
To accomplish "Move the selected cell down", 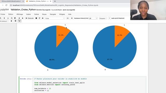I will coord(23,18).
